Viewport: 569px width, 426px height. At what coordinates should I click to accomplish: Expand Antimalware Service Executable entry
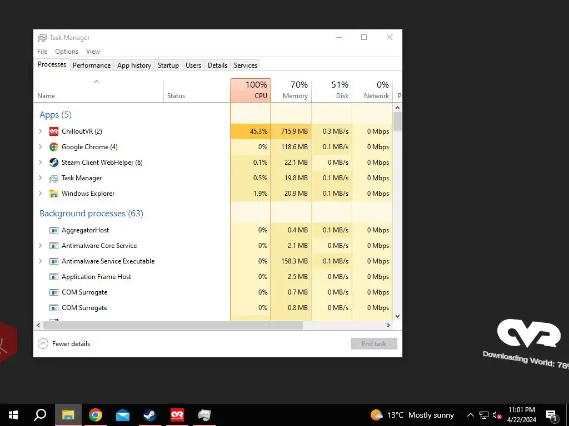pos(40,261)
